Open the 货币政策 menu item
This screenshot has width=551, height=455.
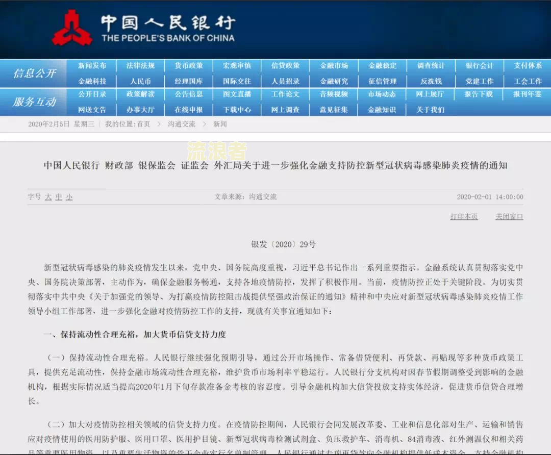coord(189,66)
